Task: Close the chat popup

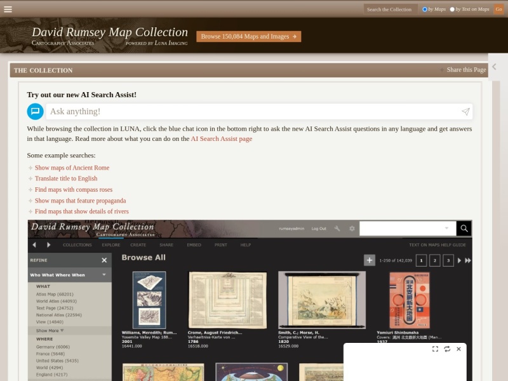Action: pyautogui.click(x=458, y=349)
